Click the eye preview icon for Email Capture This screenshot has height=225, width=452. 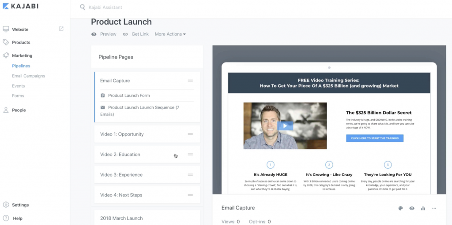[412, 208]
